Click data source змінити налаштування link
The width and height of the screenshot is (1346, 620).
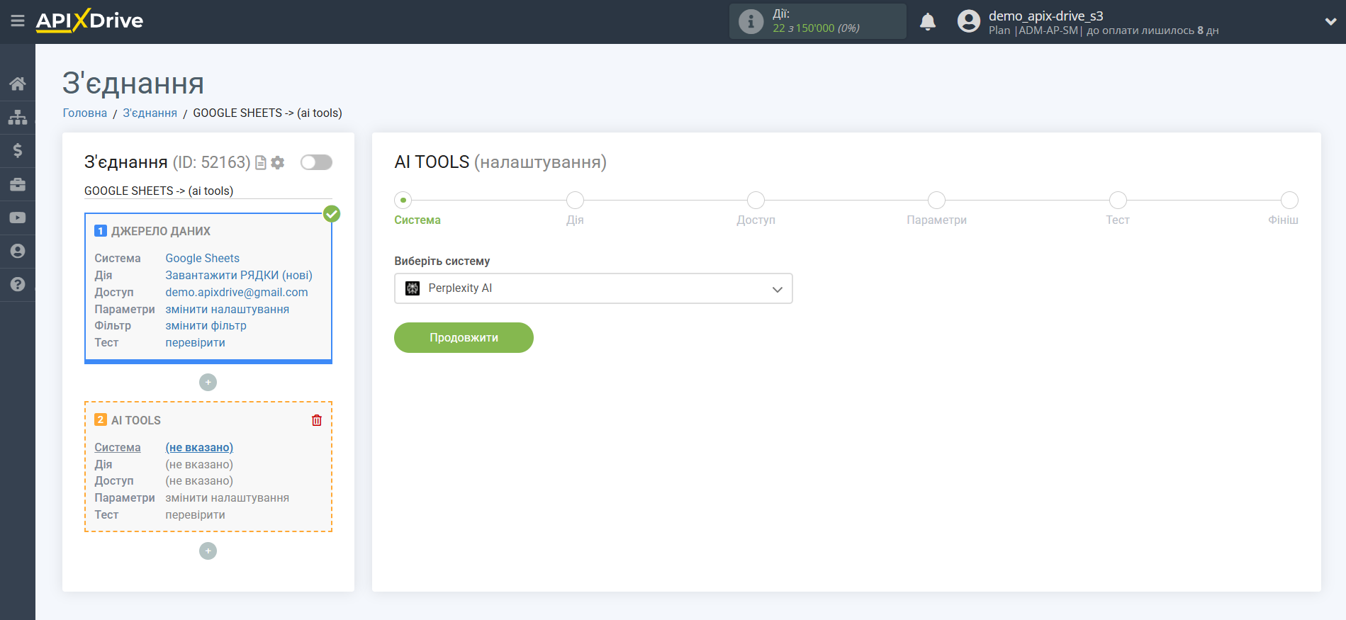point(228,309)
